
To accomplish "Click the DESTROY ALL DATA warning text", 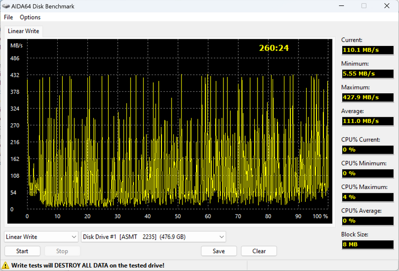I will [x=88, y=265].
